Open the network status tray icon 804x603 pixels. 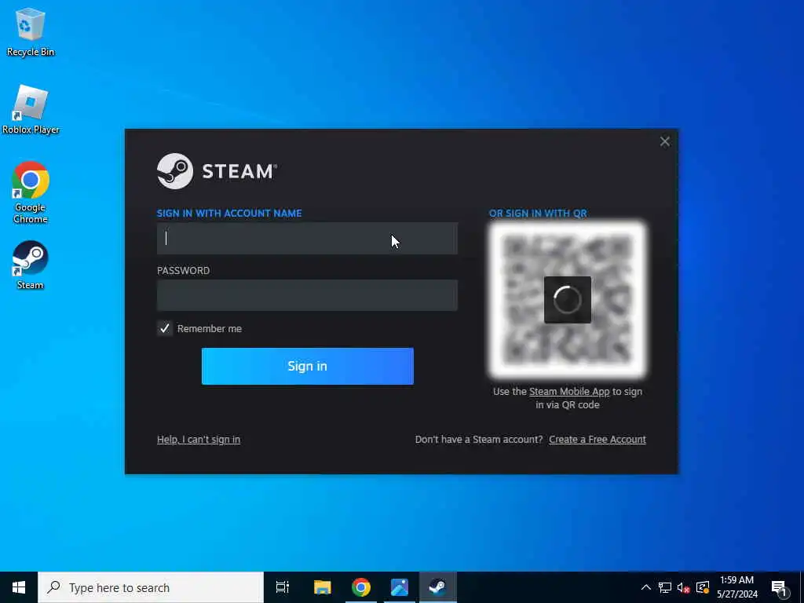(x=664, y=587)
